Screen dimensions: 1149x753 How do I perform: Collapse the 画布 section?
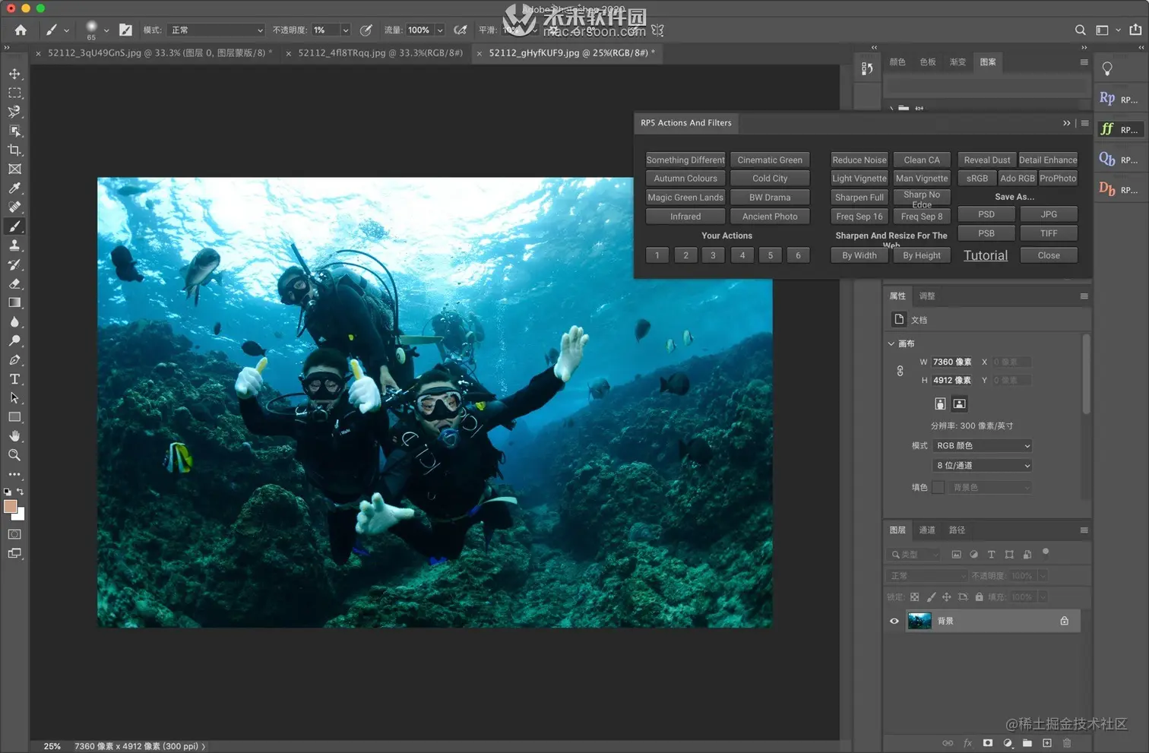pyautogui.click(x=891, y=343)
